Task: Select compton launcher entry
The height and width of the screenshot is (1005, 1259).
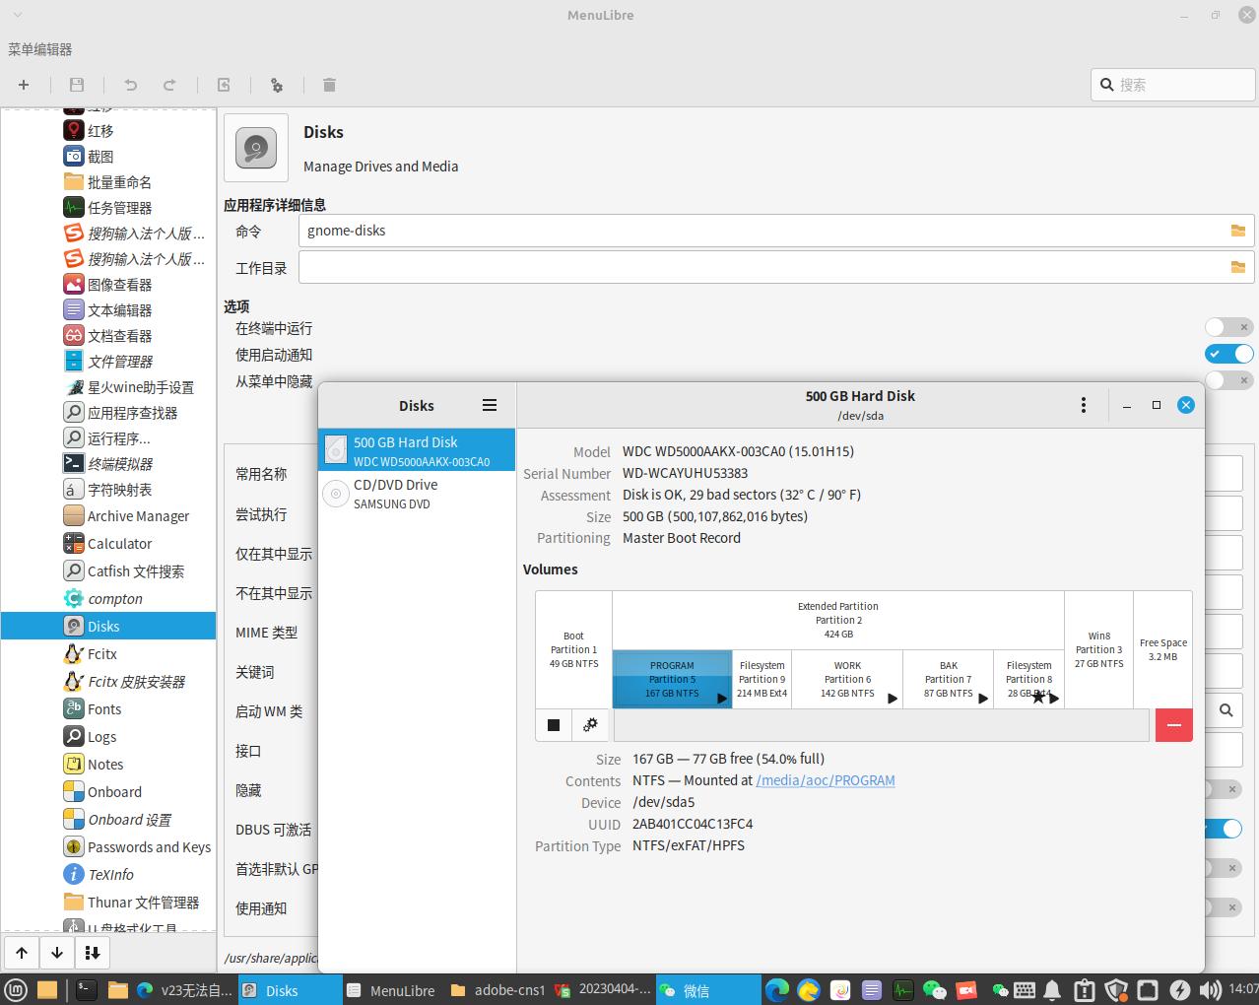Action: coord(108,598)
